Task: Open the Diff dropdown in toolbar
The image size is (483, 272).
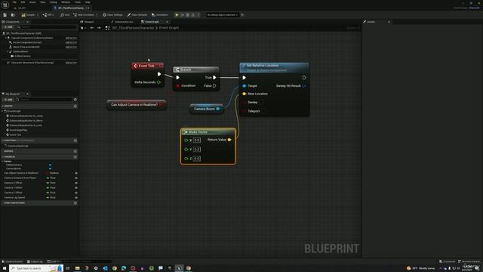Action: point(48,15)
